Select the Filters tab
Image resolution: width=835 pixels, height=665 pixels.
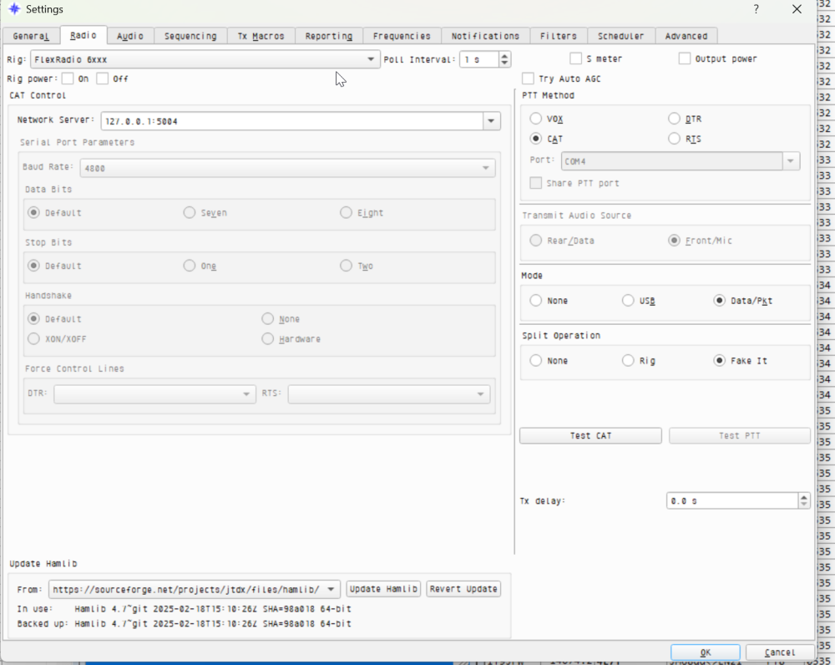click(x=559, y=36)
